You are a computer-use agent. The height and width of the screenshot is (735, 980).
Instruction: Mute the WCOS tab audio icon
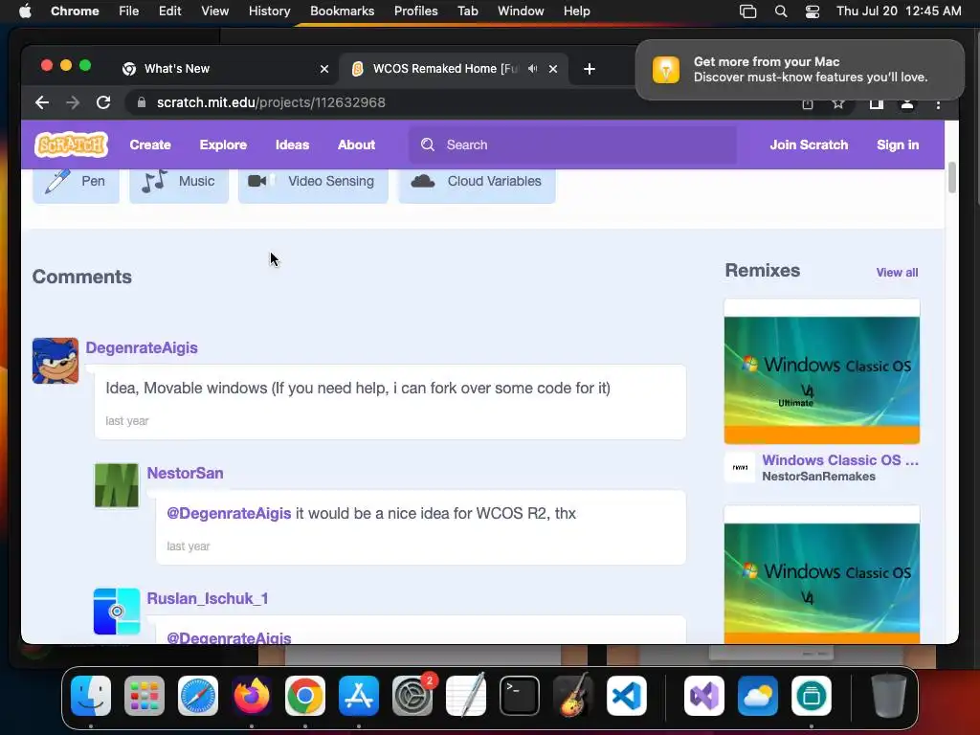532,69
